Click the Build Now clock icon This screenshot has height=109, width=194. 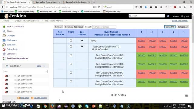4,45
